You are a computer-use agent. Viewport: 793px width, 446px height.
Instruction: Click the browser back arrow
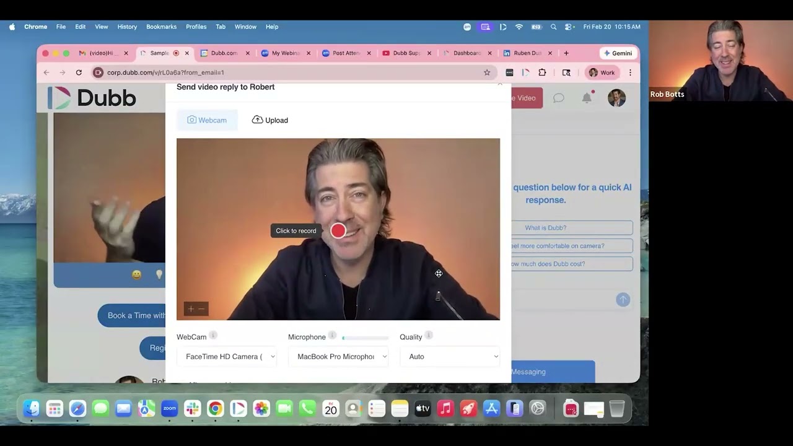46,72
